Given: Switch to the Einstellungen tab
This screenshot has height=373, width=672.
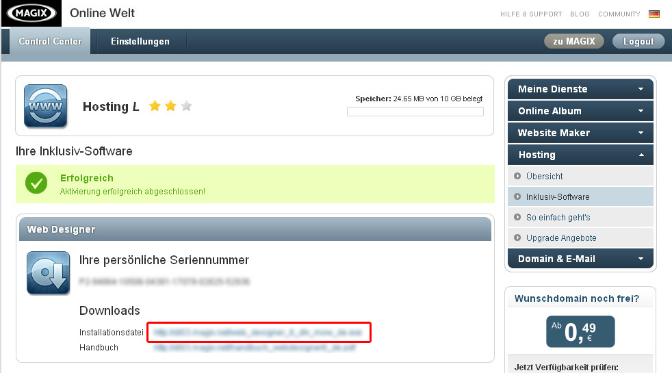Looking at the screenshot, I should (140, 41).
